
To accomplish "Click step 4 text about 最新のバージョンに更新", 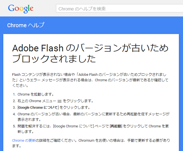I will [x=93, y=117].
